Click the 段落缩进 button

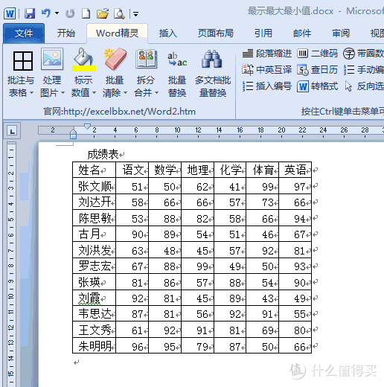(267, 54)
